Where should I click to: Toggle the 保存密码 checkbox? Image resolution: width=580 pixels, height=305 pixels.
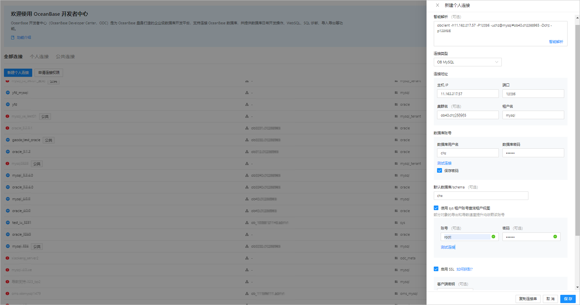[x=439, y=170]
